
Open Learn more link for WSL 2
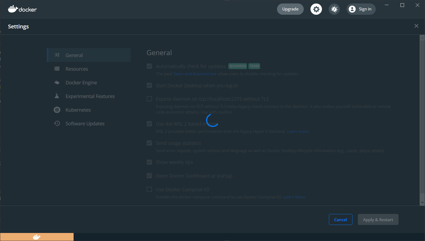point(298,131)
